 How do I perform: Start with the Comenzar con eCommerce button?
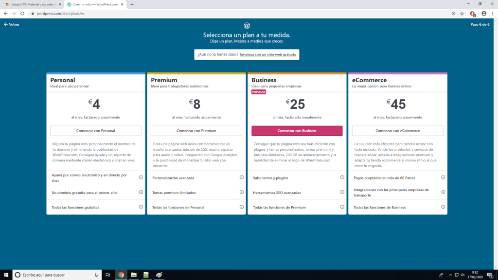tap(397, 131)
